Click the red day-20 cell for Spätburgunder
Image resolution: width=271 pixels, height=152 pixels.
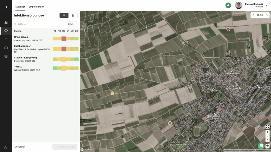64,49
